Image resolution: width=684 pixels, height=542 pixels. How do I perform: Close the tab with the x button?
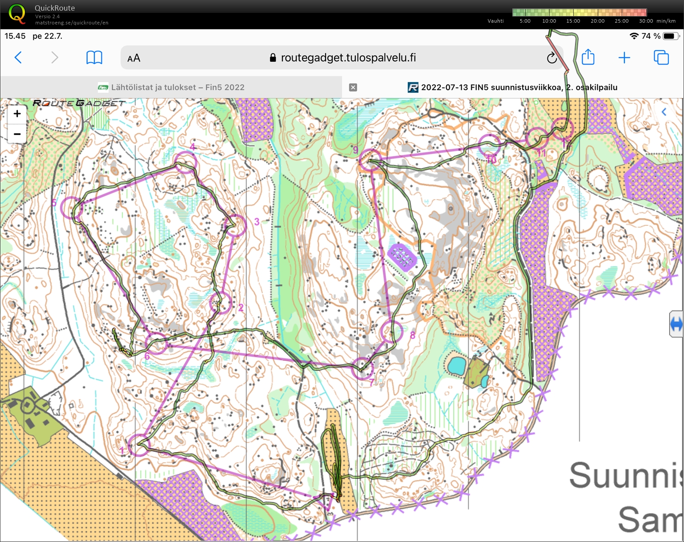[x=353, y=88]
